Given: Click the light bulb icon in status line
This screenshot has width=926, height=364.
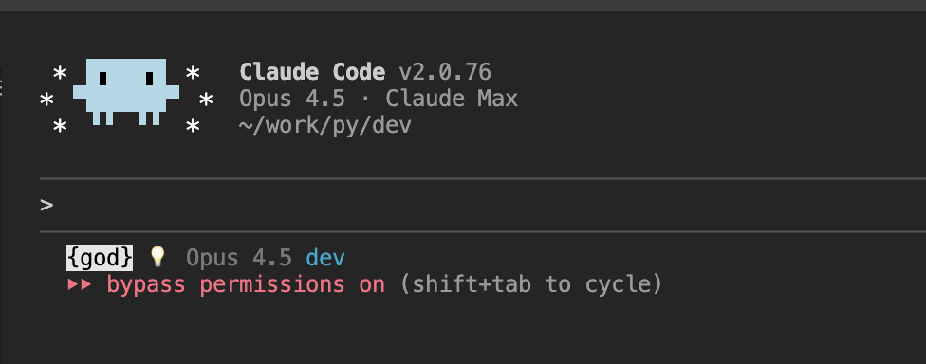Looking at the screenshot, I should [x=157, y=257].
